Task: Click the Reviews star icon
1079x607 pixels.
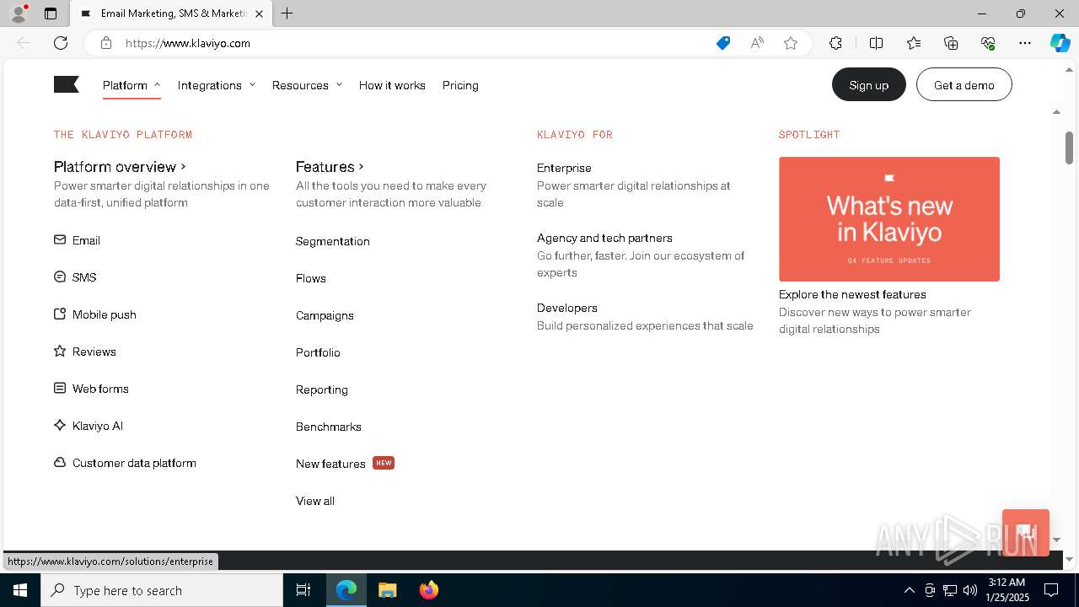Action: pos(60,352)
